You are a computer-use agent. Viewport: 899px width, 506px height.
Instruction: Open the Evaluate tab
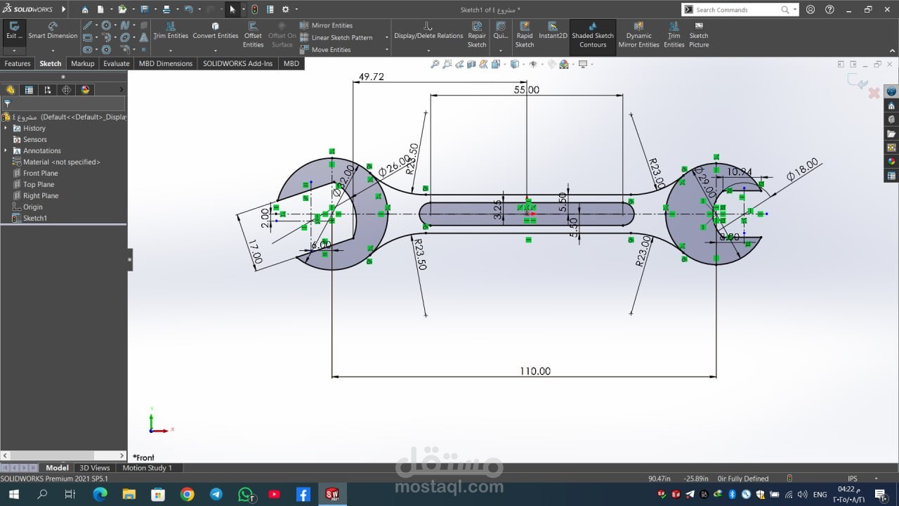click(116, 63)
